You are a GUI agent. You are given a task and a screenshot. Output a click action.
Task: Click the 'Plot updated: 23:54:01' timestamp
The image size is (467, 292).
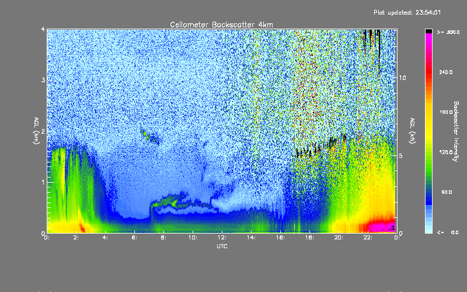[x=407, y=12]
